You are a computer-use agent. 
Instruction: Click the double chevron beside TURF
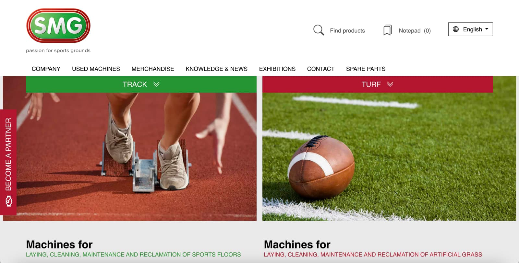(x=390, y=84)
